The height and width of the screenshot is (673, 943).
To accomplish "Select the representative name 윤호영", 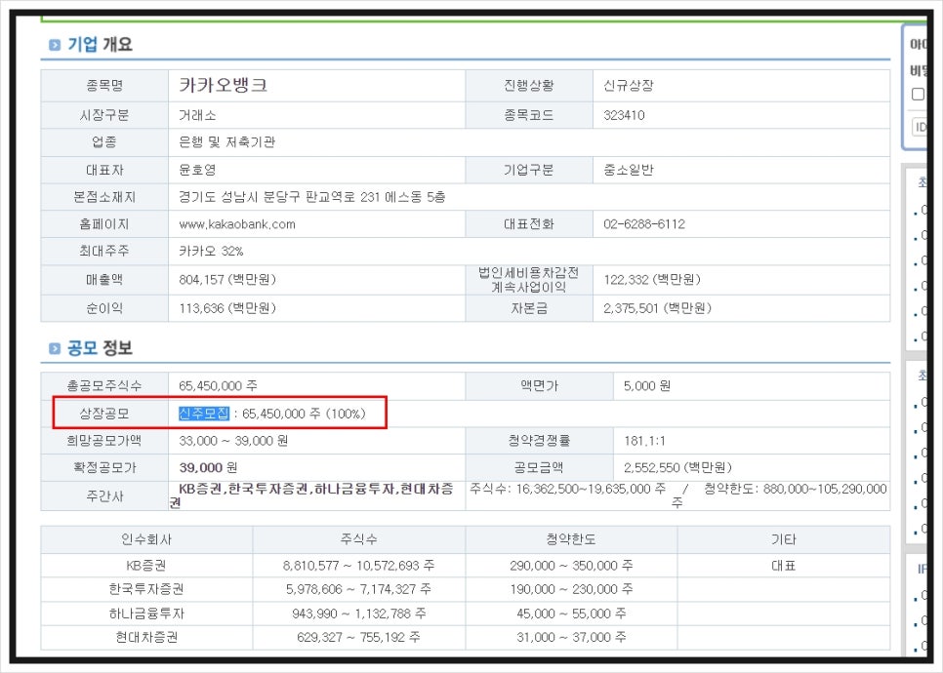I will 197,170.
